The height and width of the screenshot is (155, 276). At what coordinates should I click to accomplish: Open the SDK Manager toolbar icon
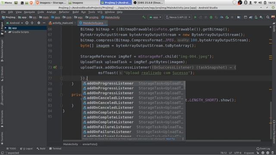click(261, 17)
